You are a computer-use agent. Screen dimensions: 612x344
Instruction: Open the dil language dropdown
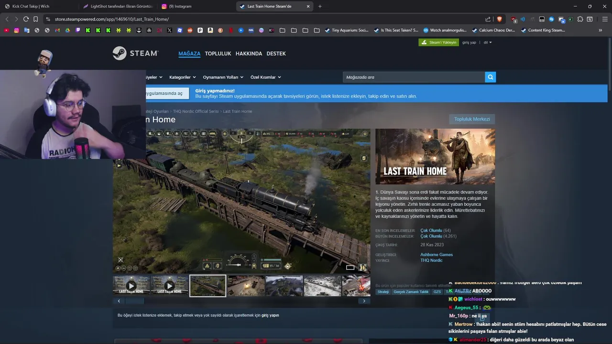[x=487, y=42]
